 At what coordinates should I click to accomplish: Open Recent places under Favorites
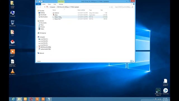[x=44, y=17]
